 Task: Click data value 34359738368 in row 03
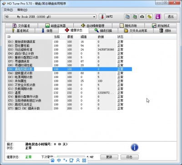106,50
